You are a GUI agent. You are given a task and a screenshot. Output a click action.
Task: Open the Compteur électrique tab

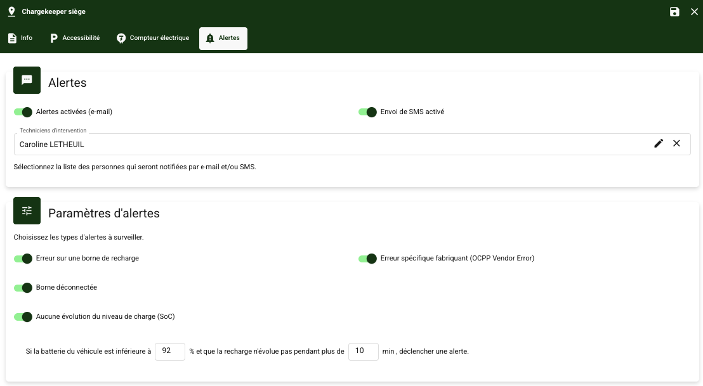(153, 38)
